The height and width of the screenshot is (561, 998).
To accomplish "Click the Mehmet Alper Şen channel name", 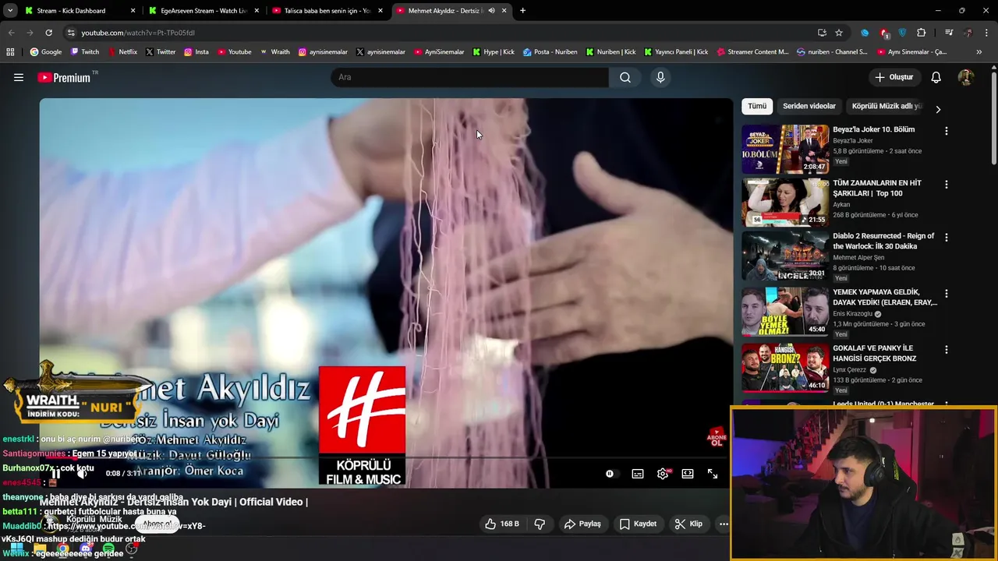I will click(858, 257).
